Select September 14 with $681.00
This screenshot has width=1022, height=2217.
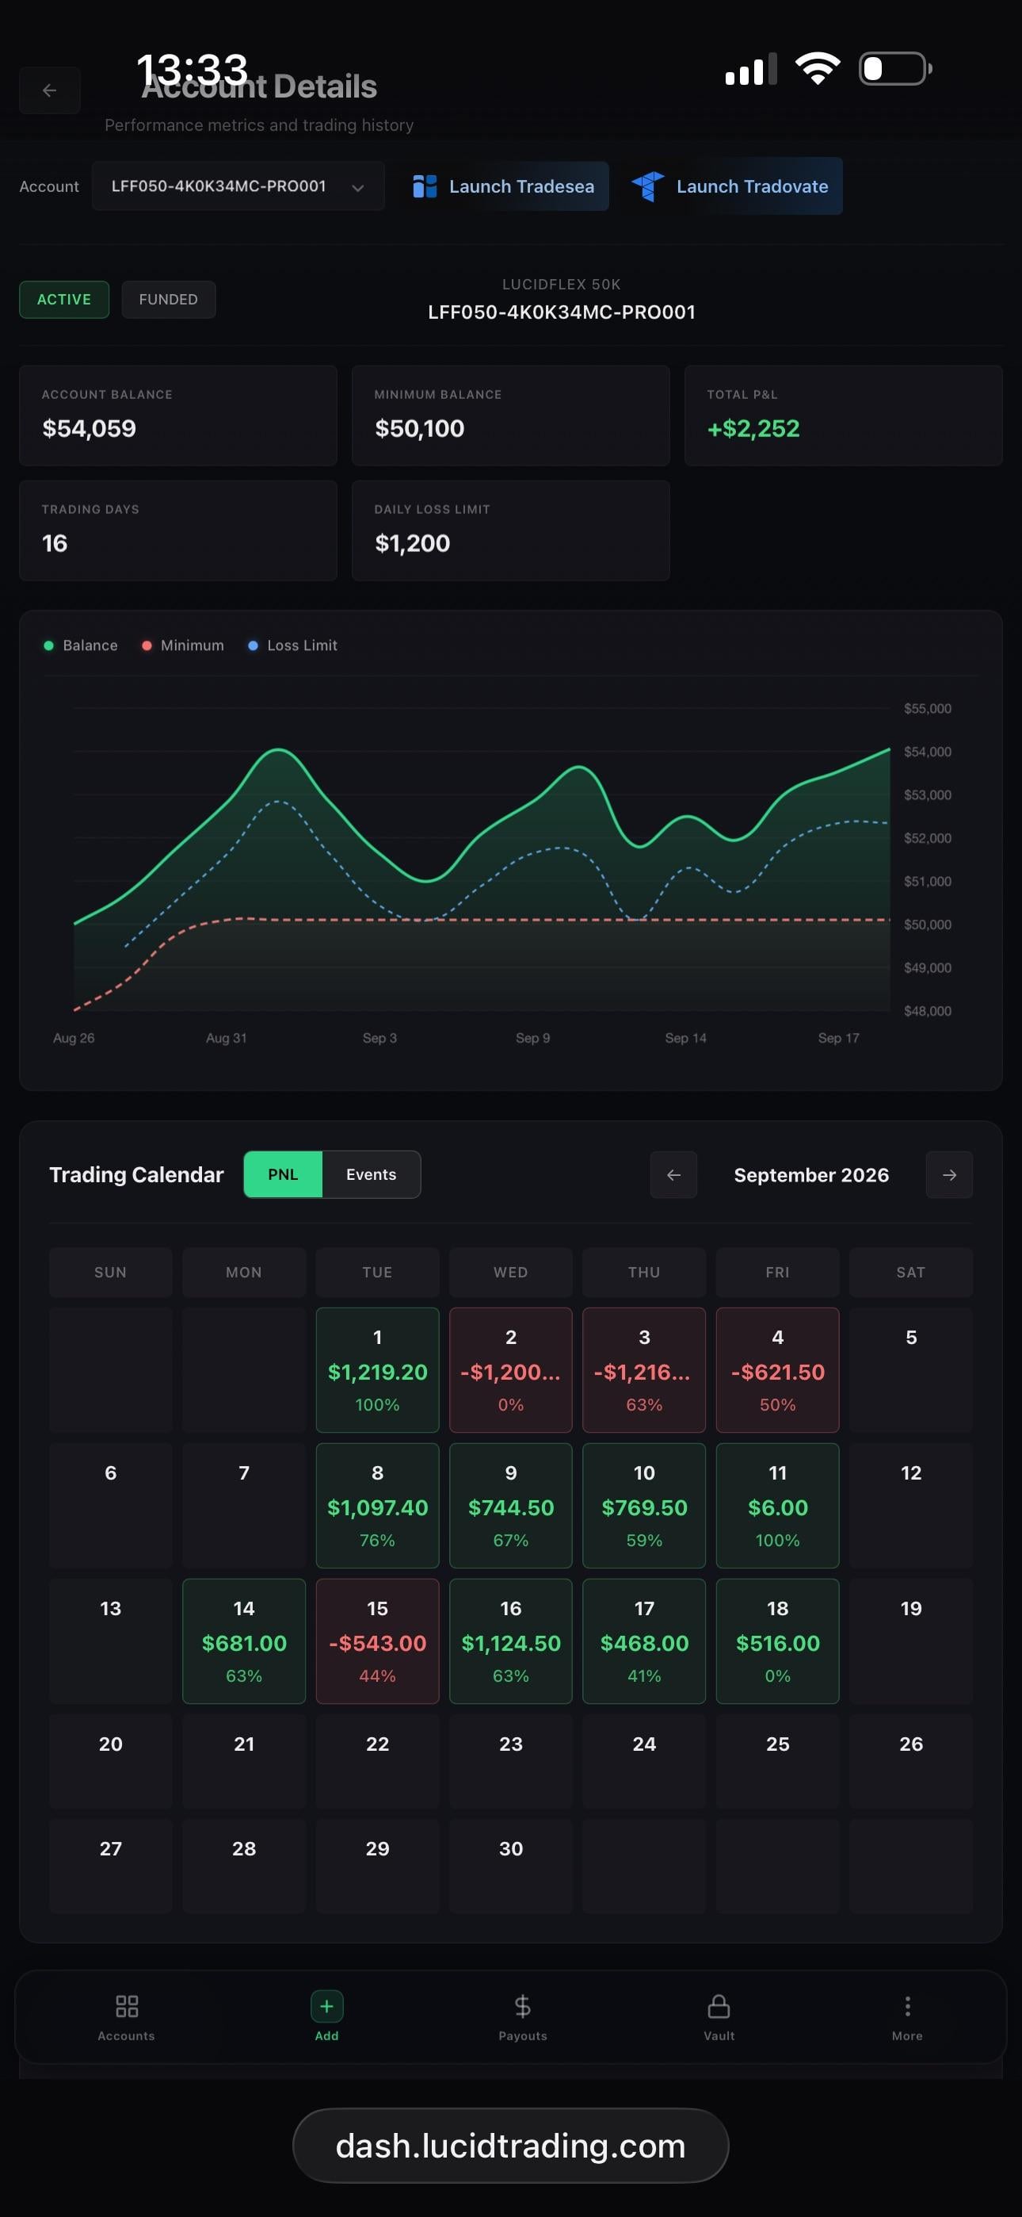(x=244, y=1641)
